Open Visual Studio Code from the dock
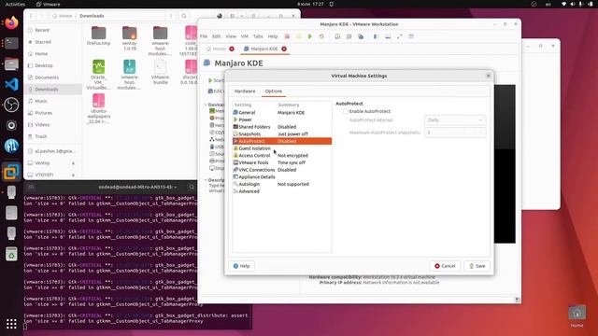Viewport: 598px width, 336px height. [11, 84]
